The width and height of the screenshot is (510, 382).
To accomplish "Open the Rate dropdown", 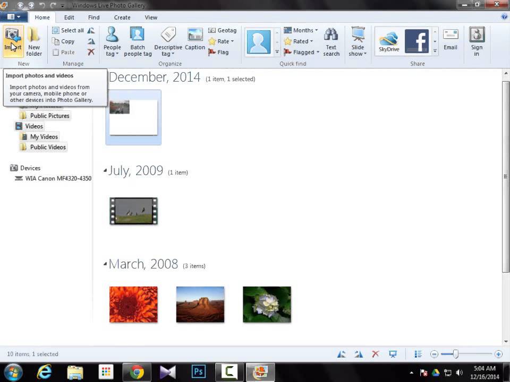I will pyautogui.click(x=221, y=41).
